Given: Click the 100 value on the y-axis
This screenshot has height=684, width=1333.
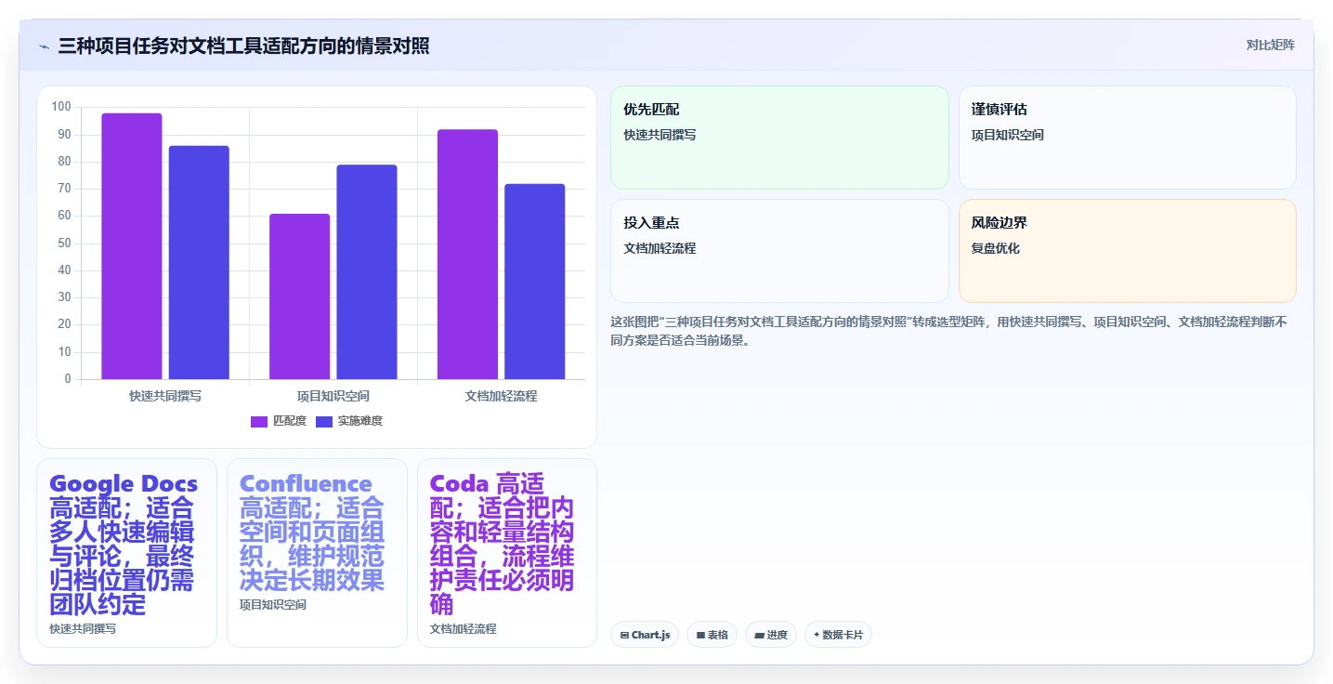Looking at the screenshot, I should pos(61,107).
